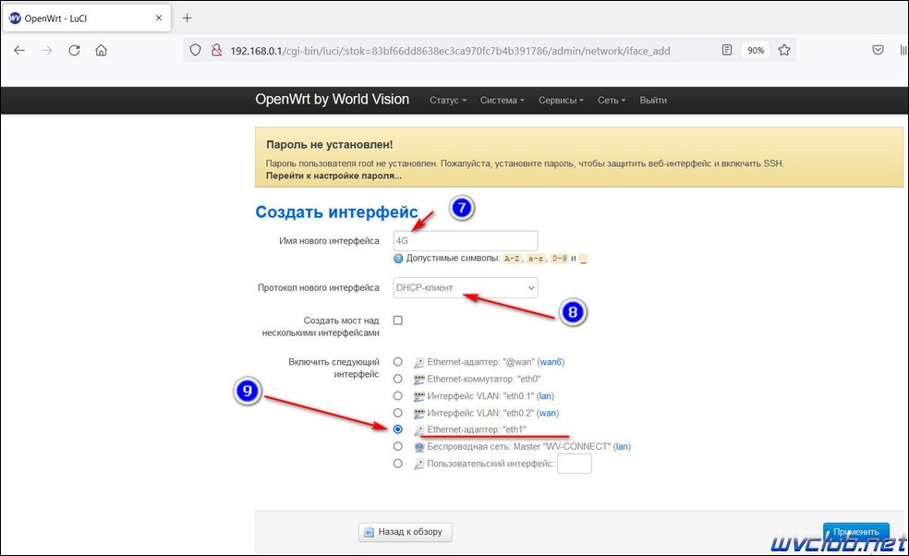The height and width of the screenshot is (556, 909).
Task: Click the wan6 link
Action: 551,362
